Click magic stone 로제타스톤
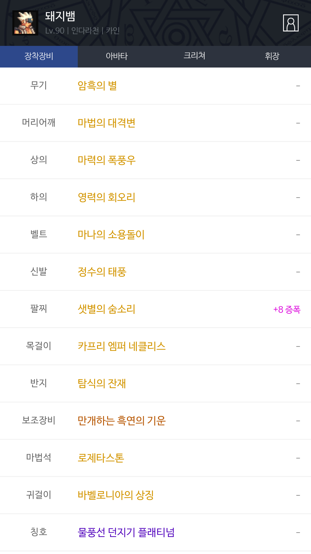Image resolution: width=311 pixels, height=554 pixels. 101,458
